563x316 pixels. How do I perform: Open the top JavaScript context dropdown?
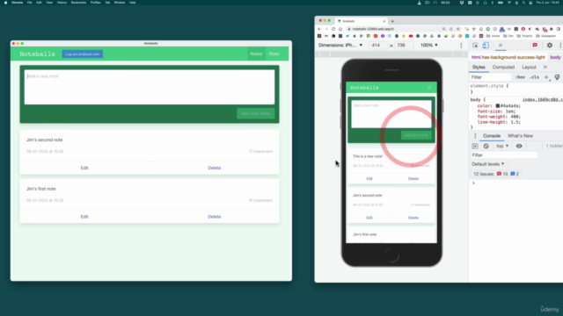[x=502, y=147]
